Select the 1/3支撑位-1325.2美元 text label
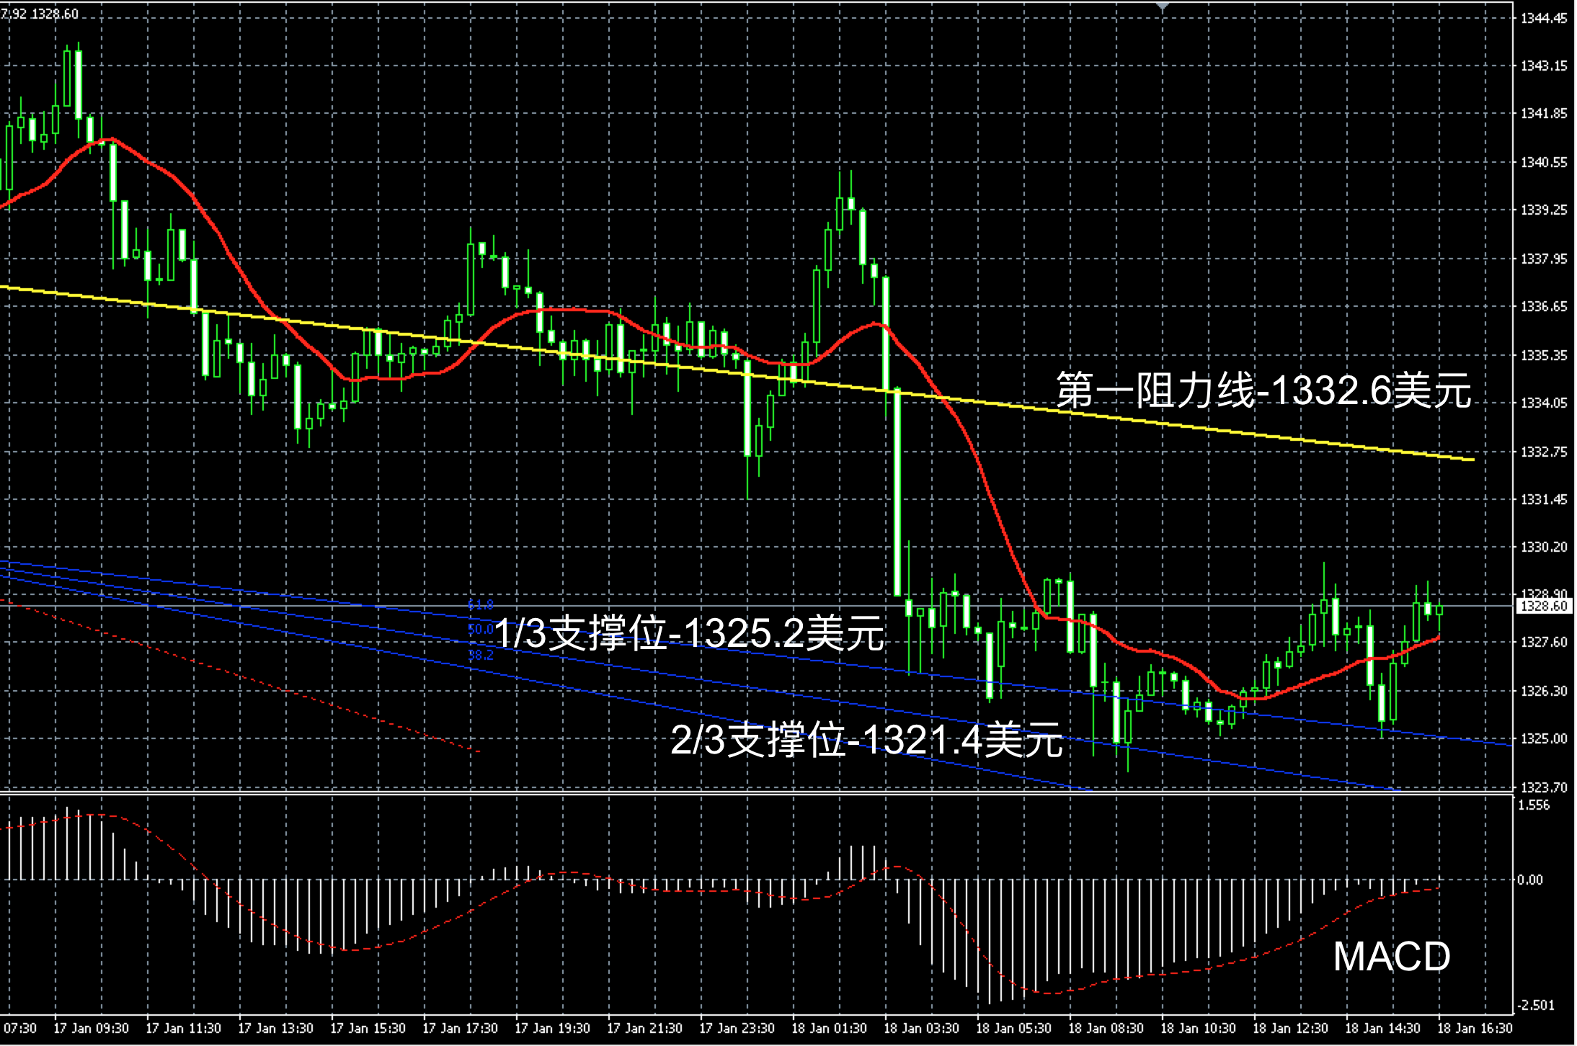The width and height of the screenshot is (1577, 1046). (x=689, y=634)
